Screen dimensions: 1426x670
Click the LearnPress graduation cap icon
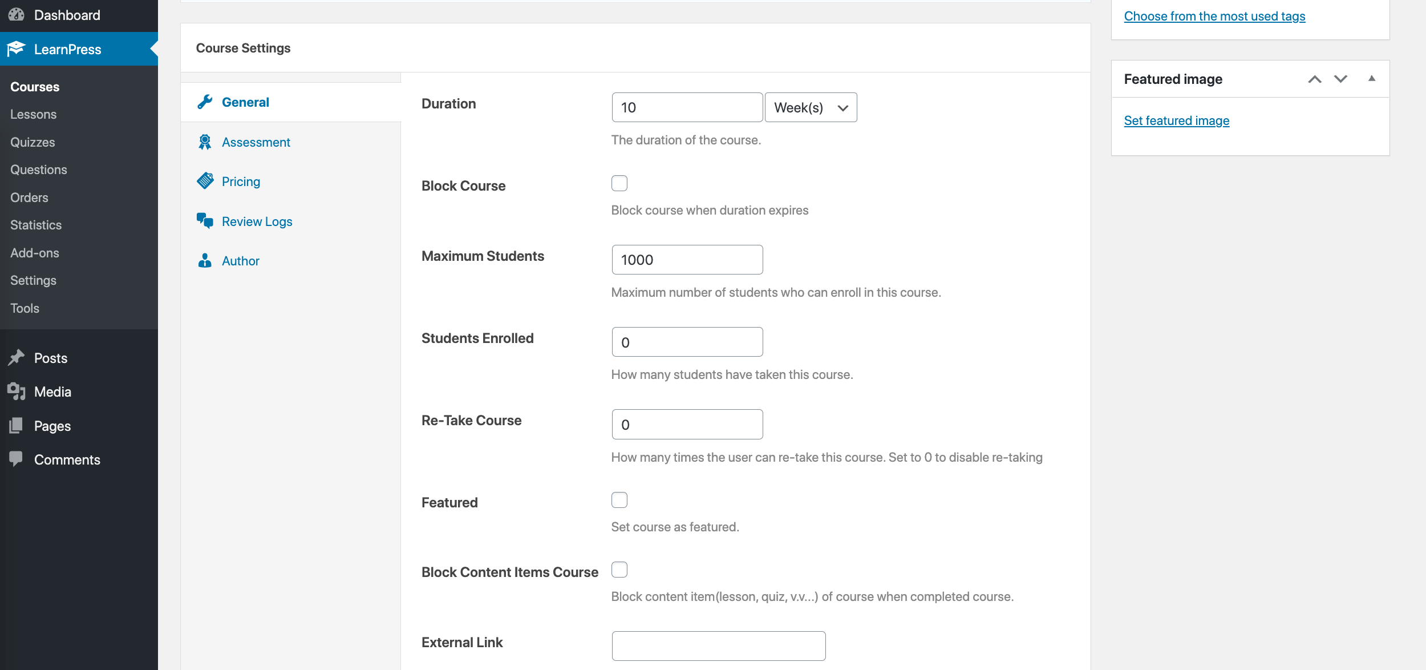click(x=17, y=49)
